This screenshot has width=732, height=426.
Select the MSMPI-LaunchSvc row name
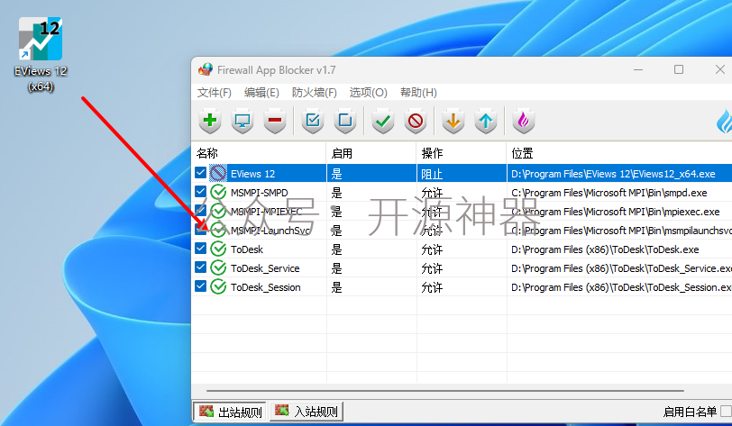coord(270,231)
